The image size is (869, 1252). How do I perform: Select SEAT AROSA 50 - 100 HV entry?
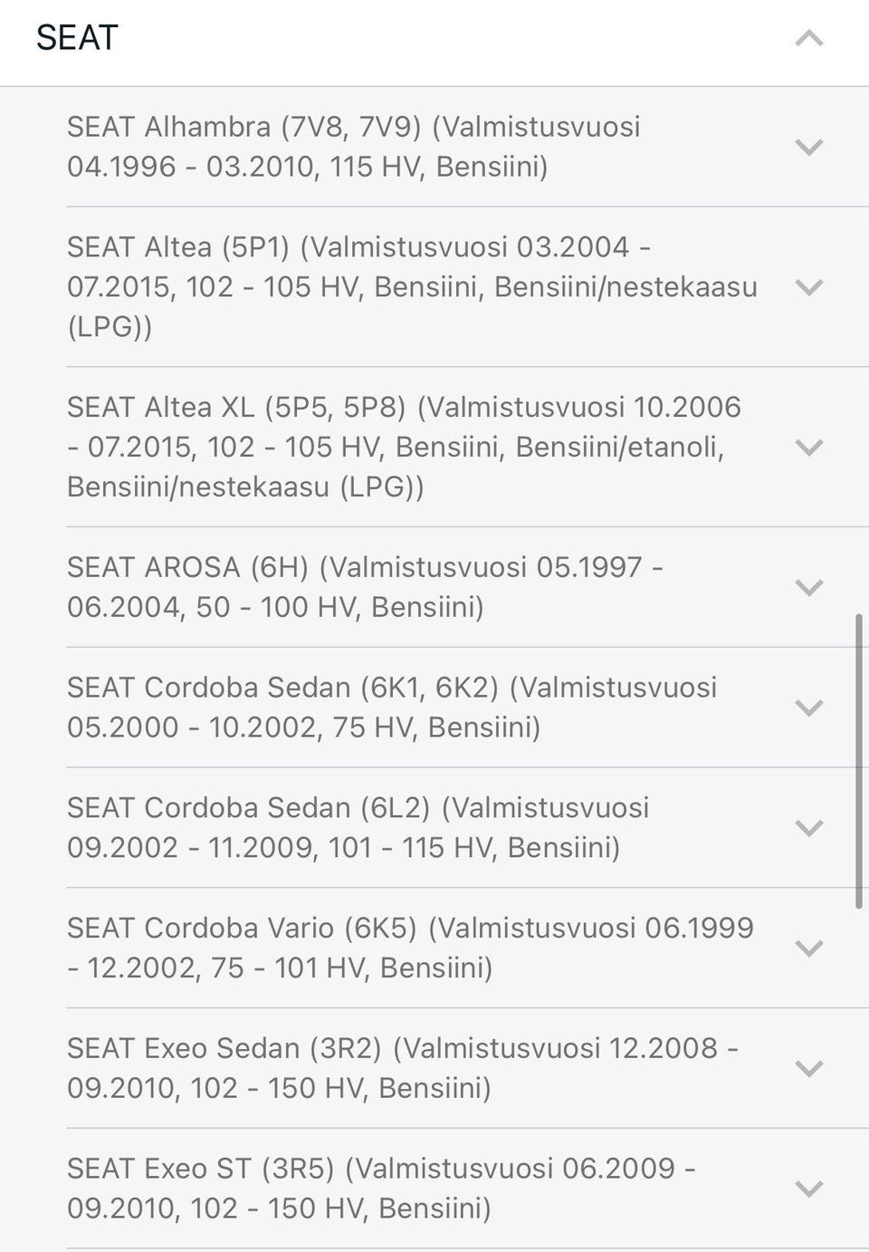coord(365,587)
